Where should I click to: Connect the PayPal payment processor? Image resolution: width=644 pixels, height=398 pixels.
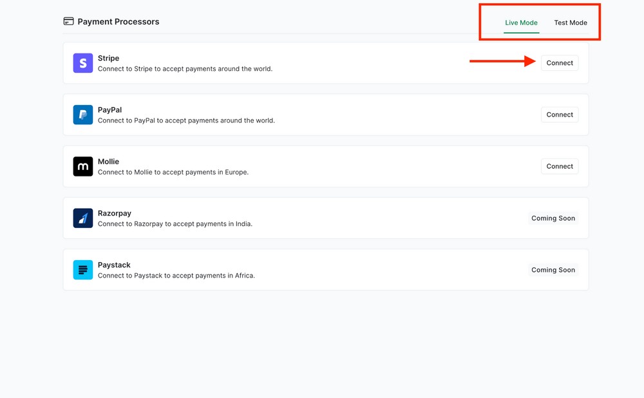[559, 114]
